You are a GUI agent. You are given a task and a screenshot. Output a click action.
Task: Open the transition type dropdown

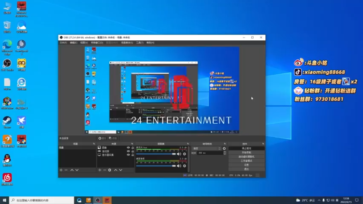(207, 149)
